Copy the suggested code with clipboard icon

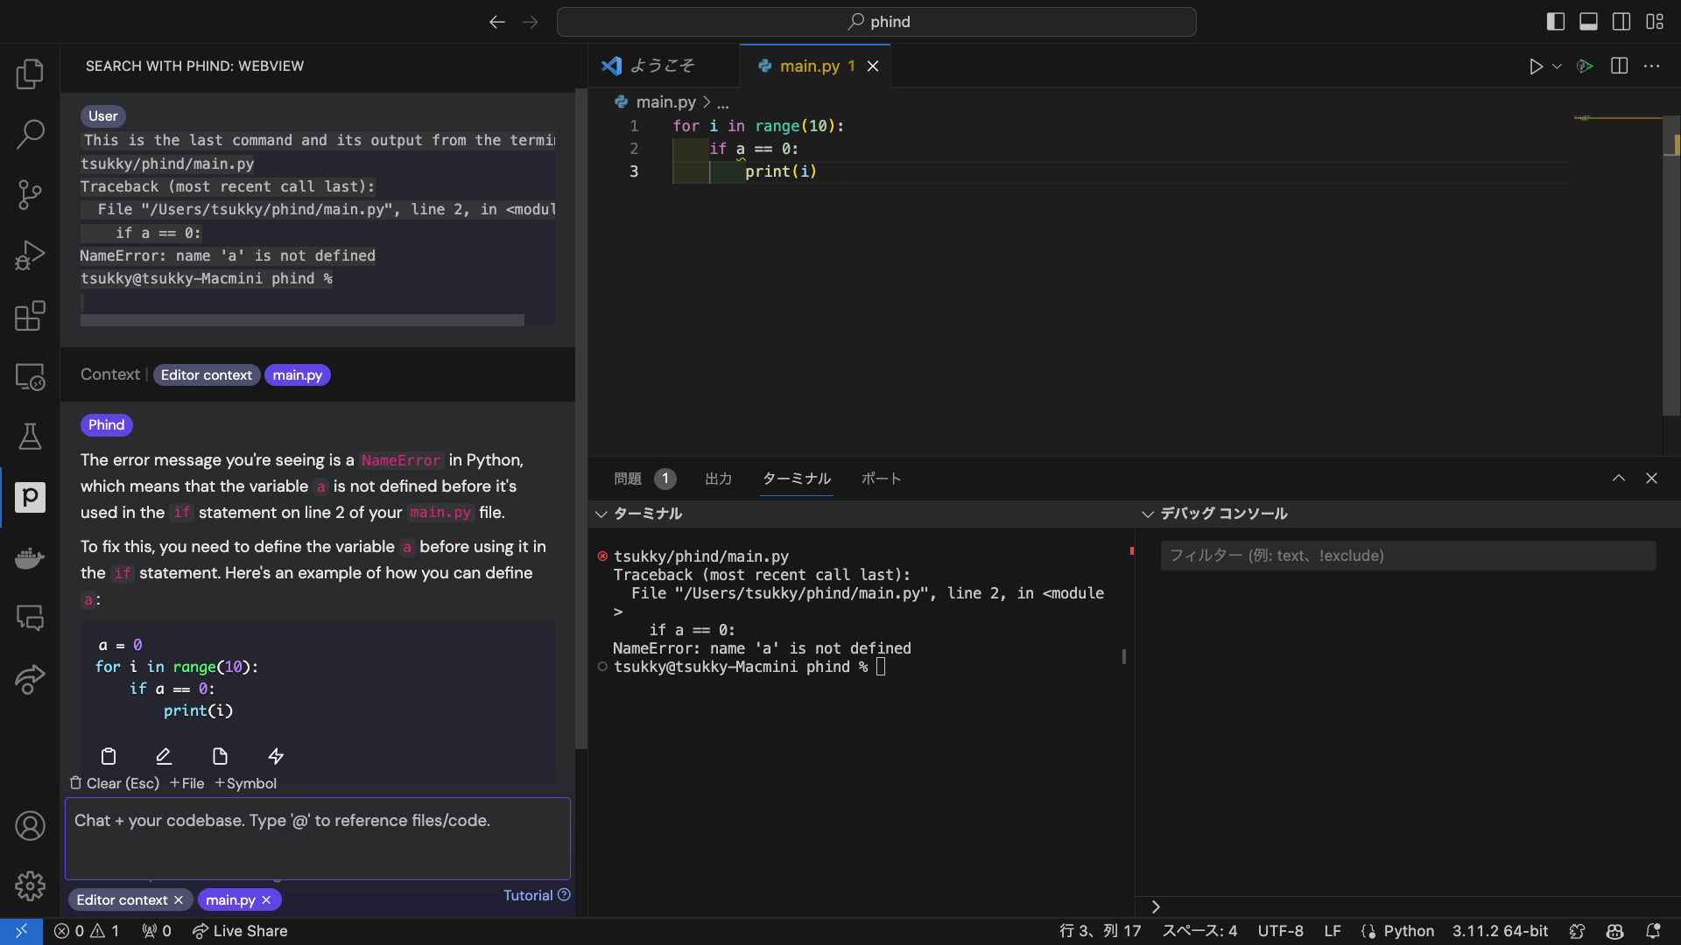[x=109, y=756]
